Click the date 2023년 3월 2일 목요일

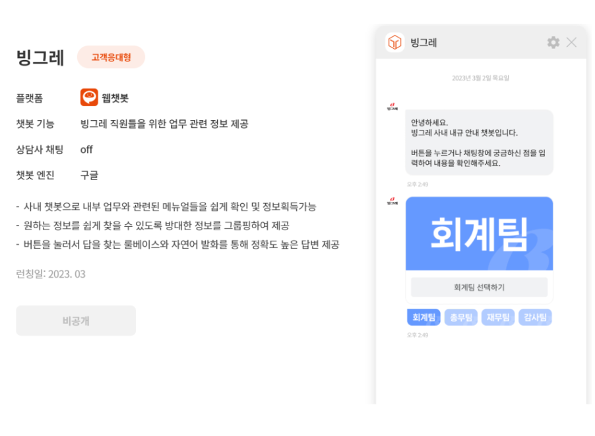(x=480, y=78)
